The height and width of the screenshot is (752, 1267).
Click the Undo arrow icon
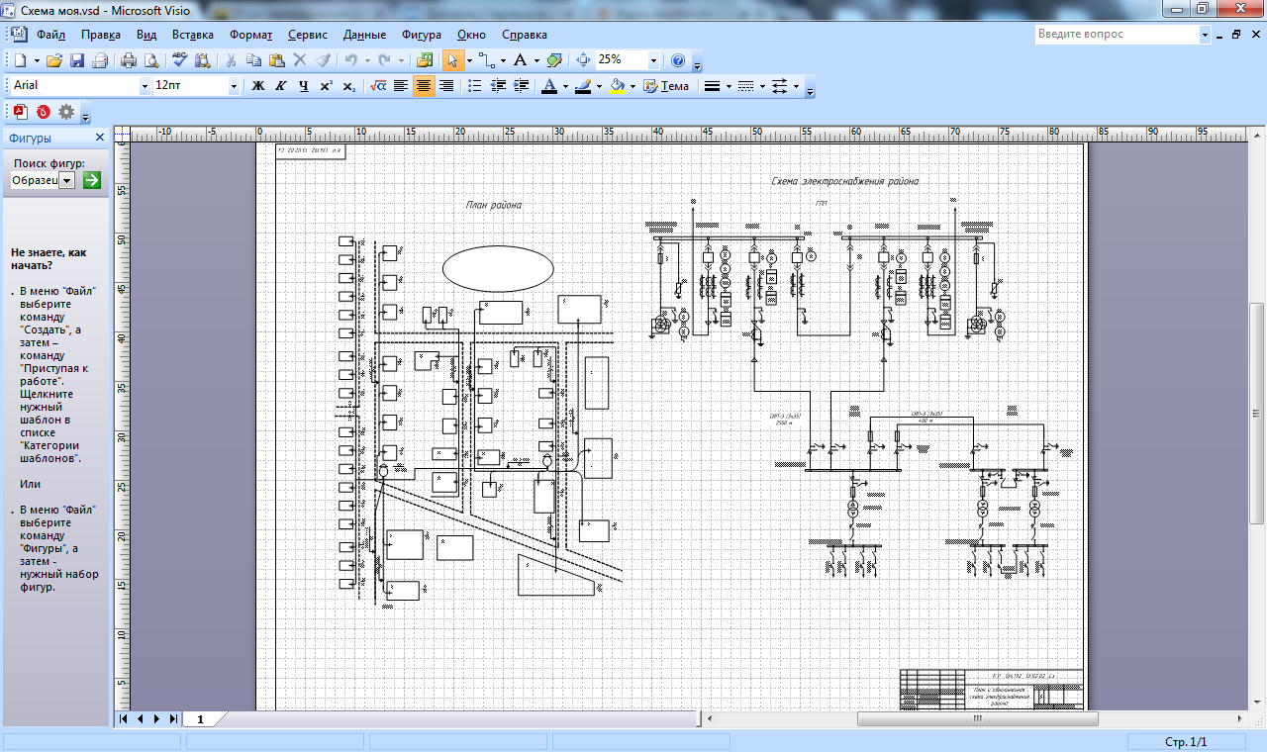click(x=350, y=60)
